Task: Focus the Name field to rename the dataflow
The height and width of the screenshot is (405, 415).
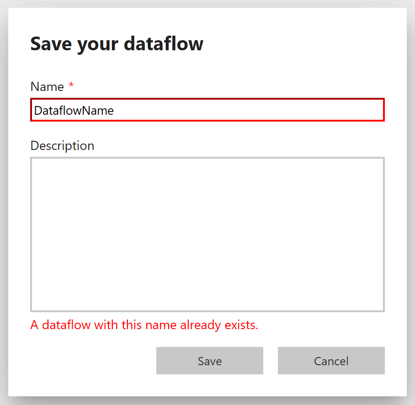Action: (207, 110)
